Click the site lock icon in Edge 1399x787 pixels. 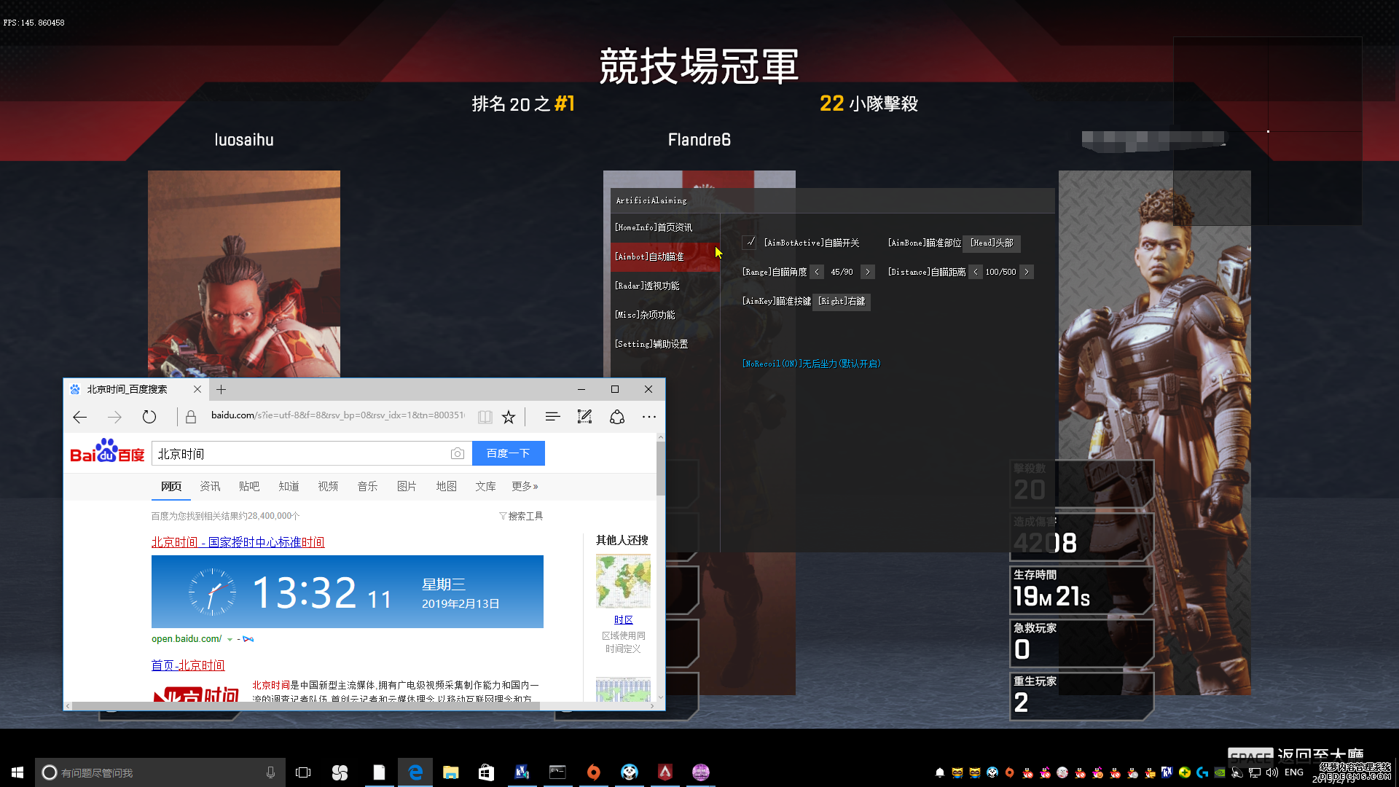coord(191,417)
